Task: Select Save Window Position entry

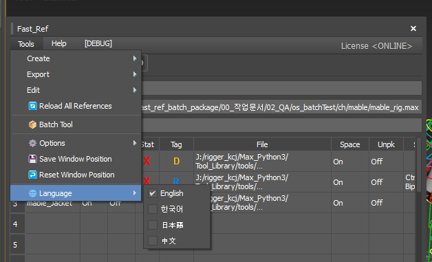Action: pos(76,159)
